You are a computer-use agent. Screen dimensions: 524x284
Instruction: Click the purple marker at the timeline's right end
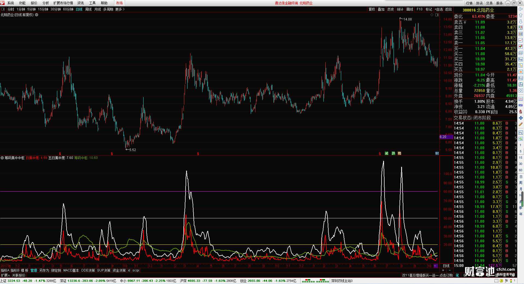pos(436,266)
